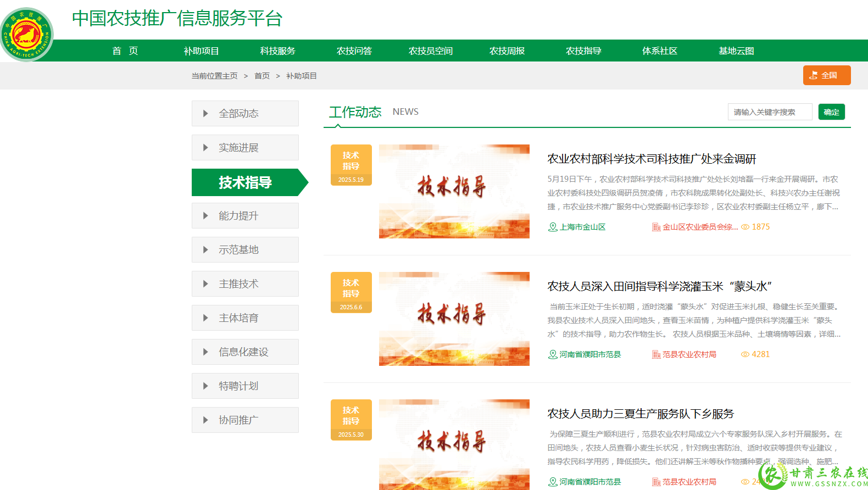Click keyword search input field
Image resolution: width=868 pixels, height=490 pixels.
click(x=770, y=112)
